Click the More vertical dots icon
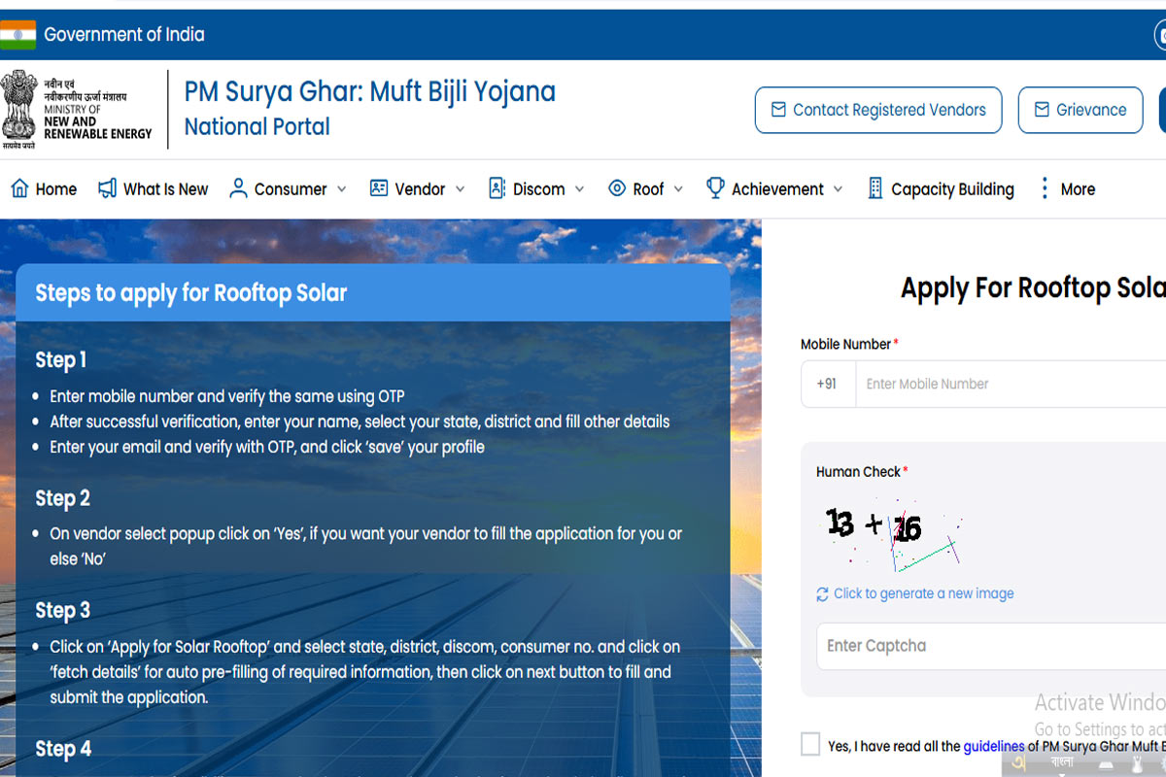Image resolution: width=1166 pixels, height=777 pixels. click(x=1045, y=188)
